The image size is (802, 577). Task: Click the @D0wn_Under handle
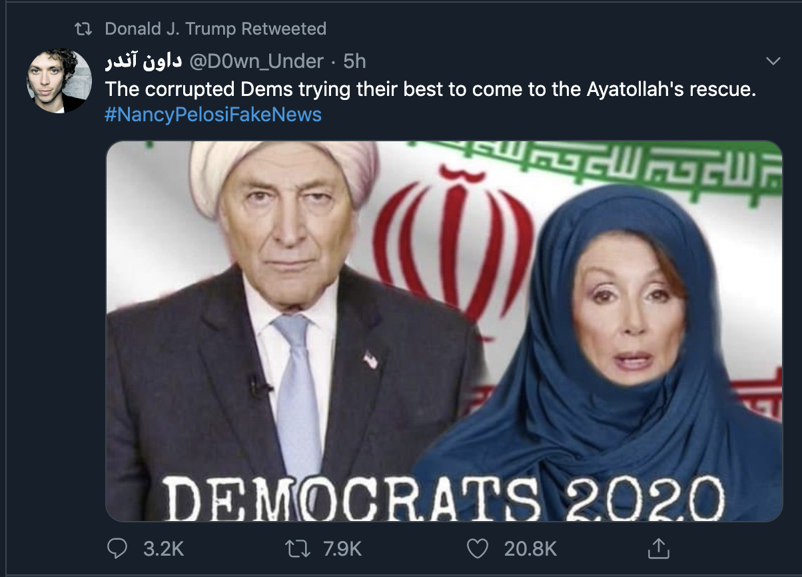point(257,62)
